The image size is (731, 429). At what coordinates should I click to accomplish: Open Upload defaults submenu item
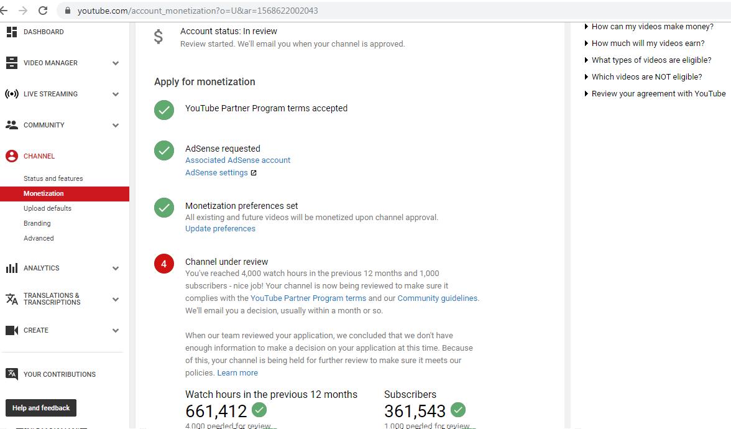(47, 208)
